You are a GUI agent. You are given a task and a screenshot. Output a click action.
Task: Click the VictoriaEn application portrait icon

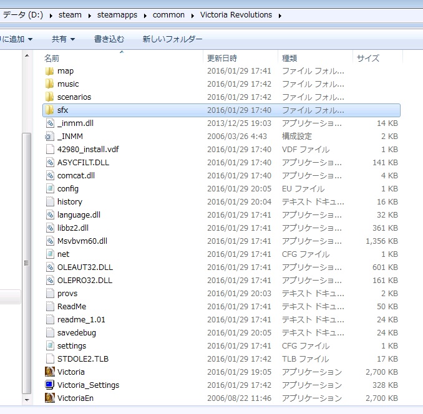[50, 398]
